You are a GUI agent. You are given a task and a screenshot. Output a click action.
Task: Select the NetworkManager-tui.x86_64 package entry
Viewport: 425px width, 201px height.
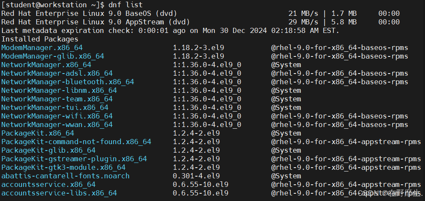(55, 108)
